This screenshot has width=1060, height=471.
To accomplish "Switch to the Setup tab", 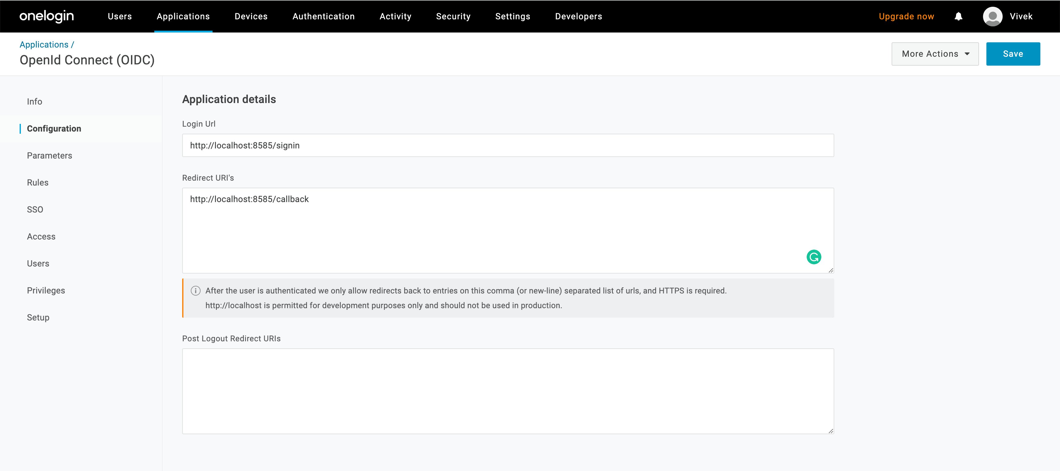I will click(x=38, y=318).
